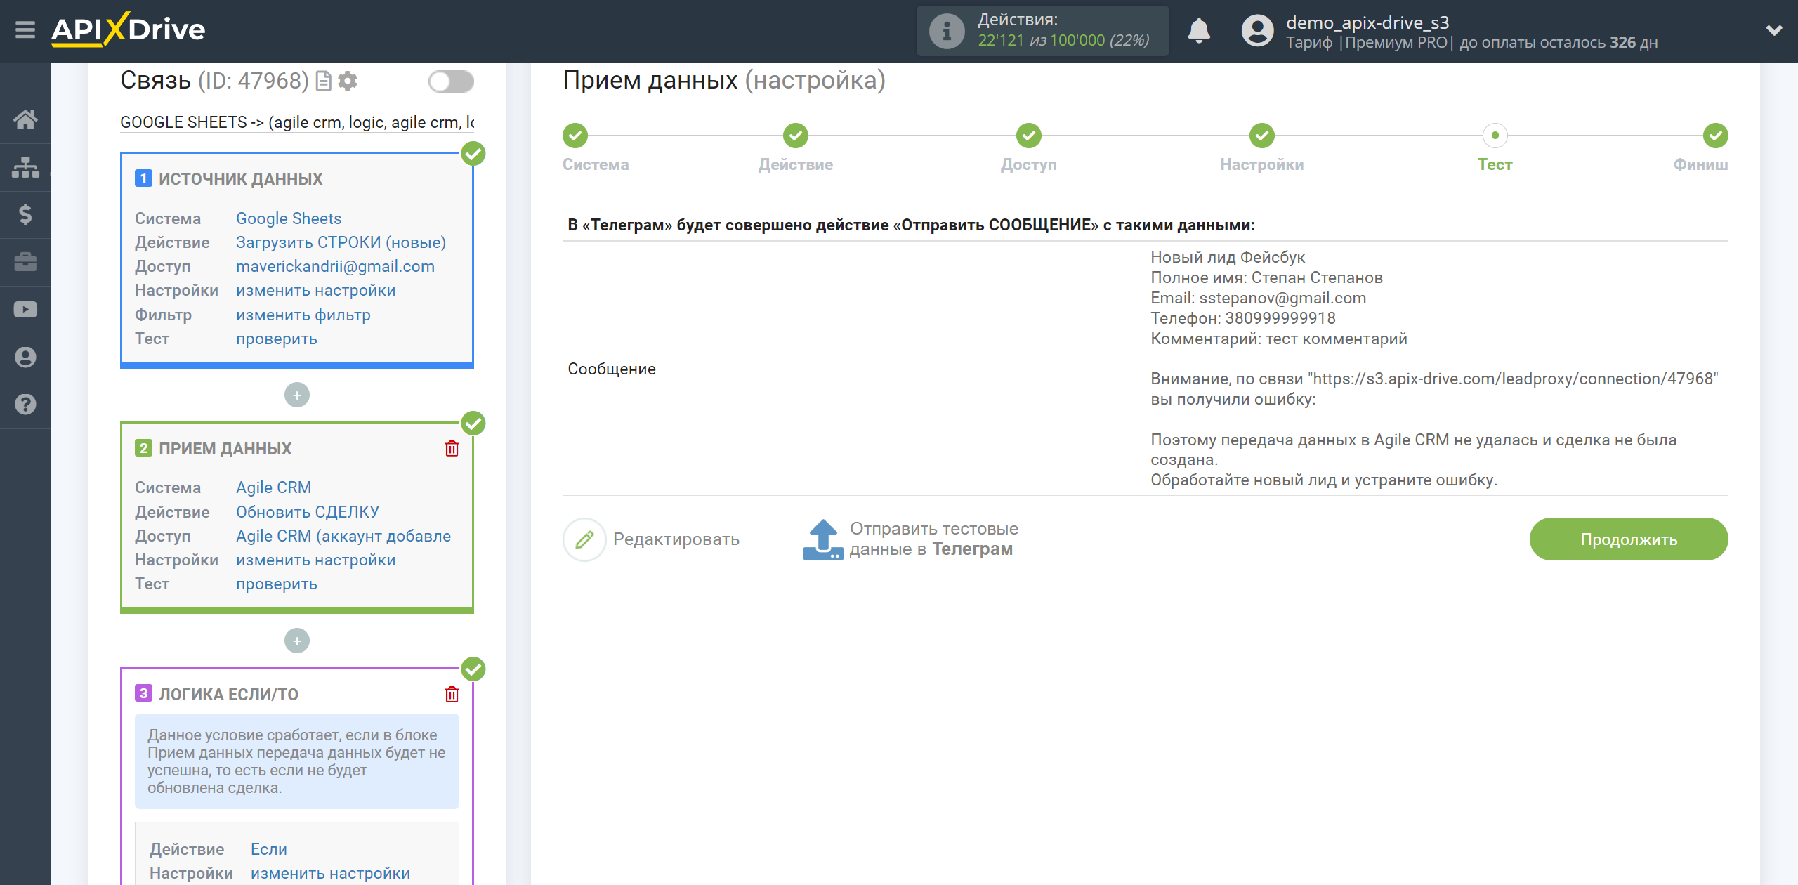1798x885 pixels.
Task: Open connection notes document icon
Action: 324,81
